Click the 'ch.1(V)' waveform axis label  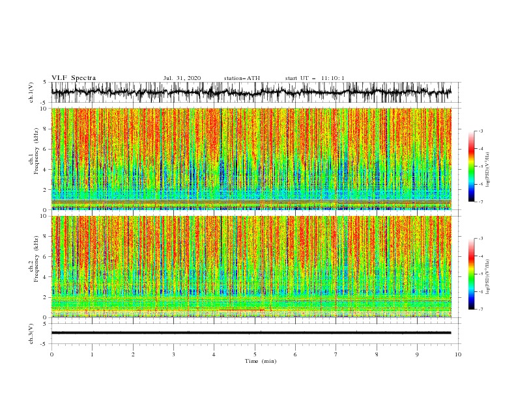pyautogui.click(x=31, y=92)
